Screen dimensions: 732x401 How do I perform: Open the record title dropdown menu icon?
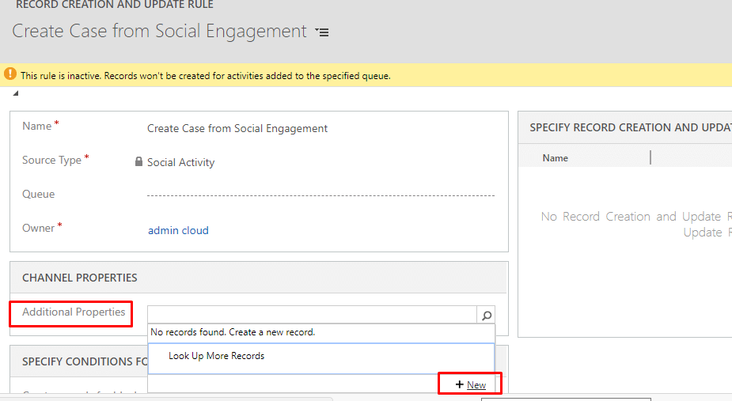click(321, 32)
